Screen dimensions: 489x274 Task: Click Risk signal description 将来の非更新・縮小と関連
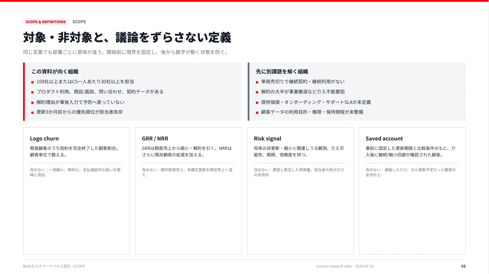tap(299, 152)
